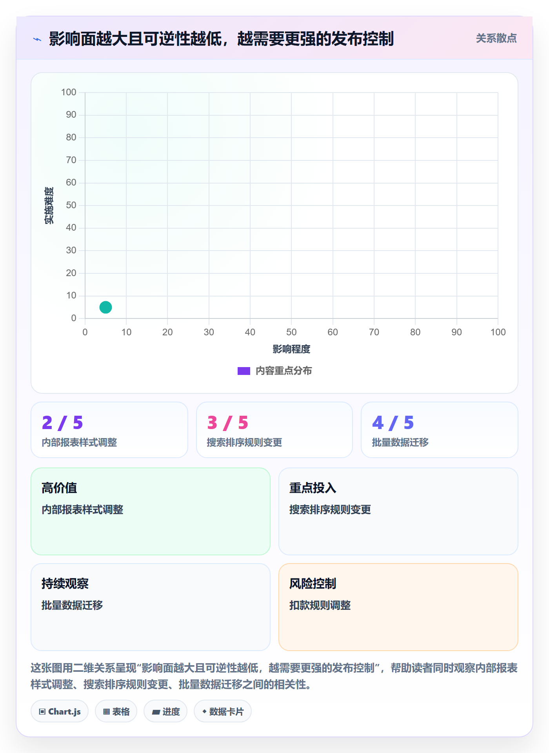The height and width of the screenshot is (753, 549).
Task: Click the 扣款规则调整 item
Action: tap(320, 605)
